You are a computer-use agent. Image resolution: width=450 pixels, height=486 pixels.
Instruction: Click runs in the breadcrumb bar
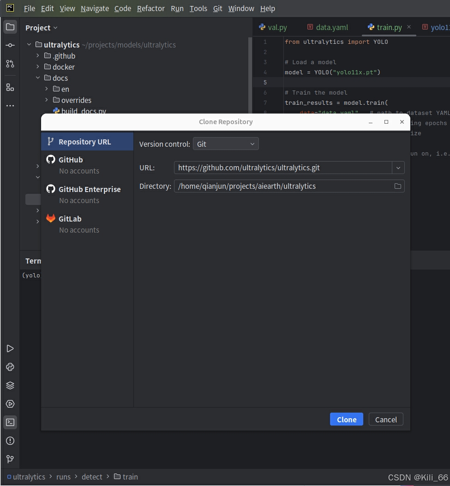(63, 477)
